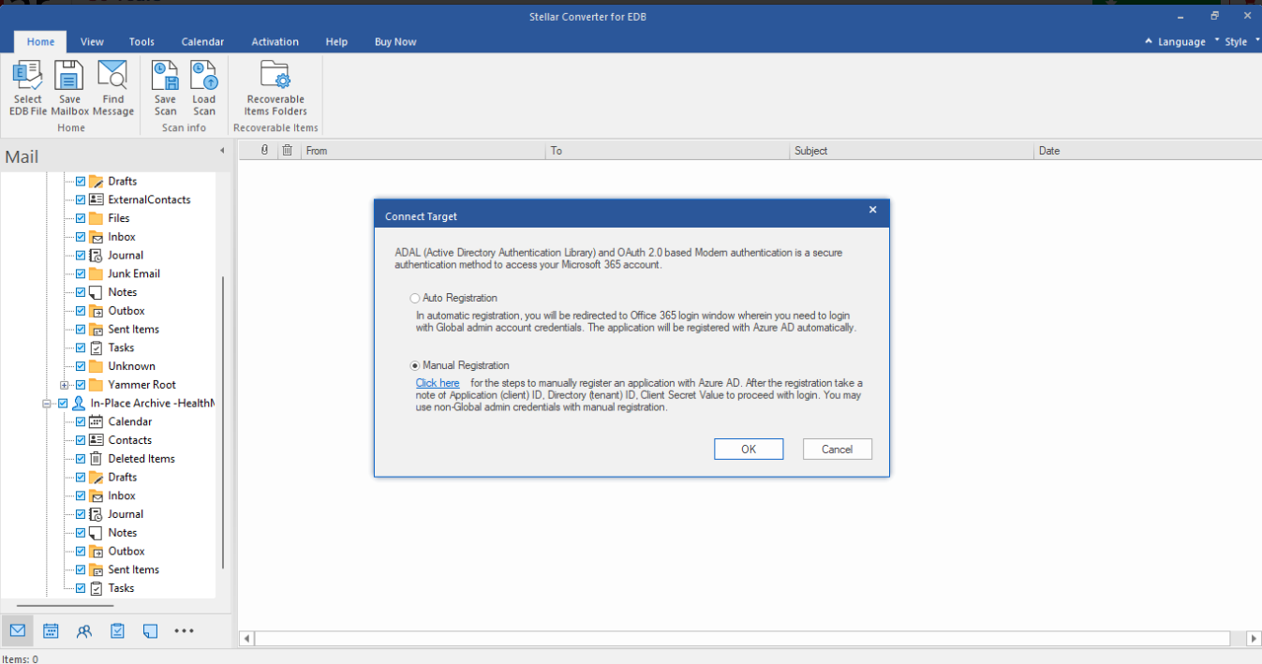The height and width of the screenshot is (664, 1262).
Task: Uncheck the Junk Email folder checkbox
Action: (x=81, y=273)
